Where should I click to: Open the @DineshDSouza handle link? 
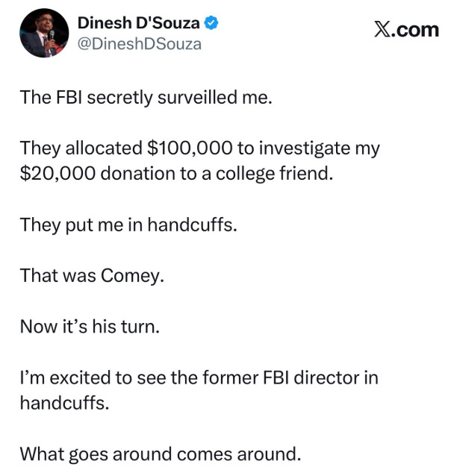tap(139, 44)
